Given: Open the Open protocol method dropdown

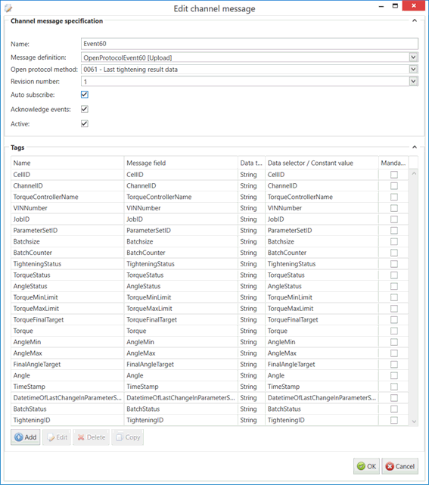Looking at the screenshot, I should pos(413,70).
